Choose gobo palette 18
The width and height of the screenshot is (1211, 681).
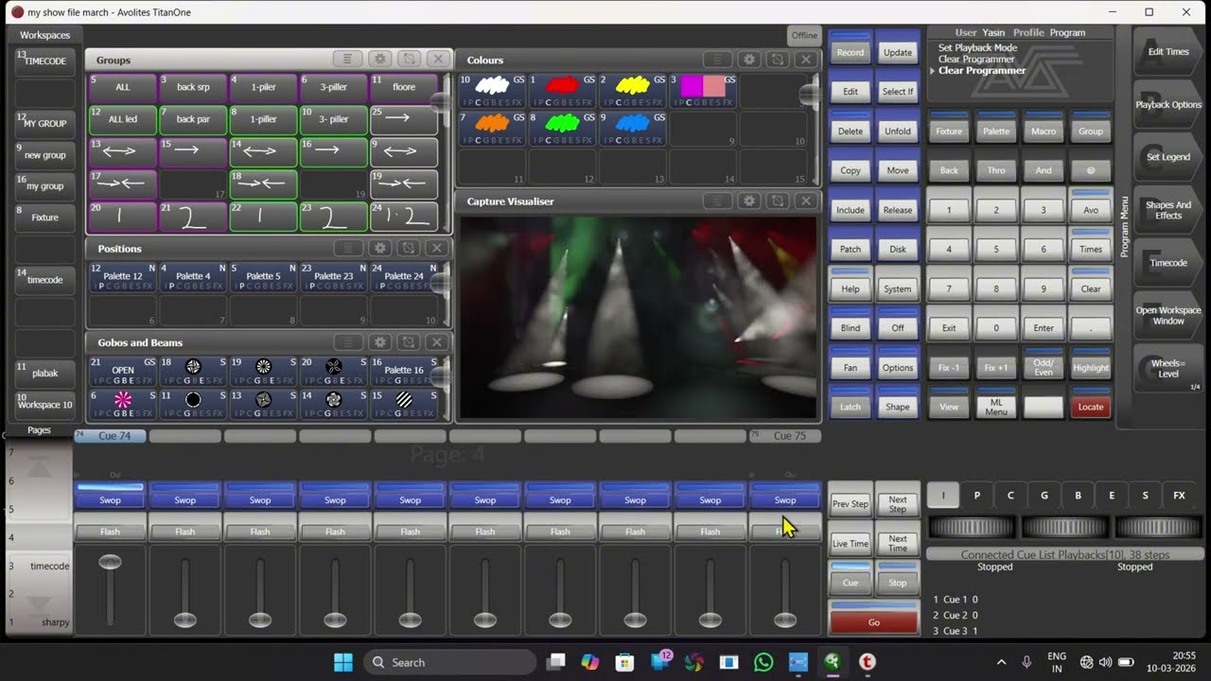[x=193, y=371]
